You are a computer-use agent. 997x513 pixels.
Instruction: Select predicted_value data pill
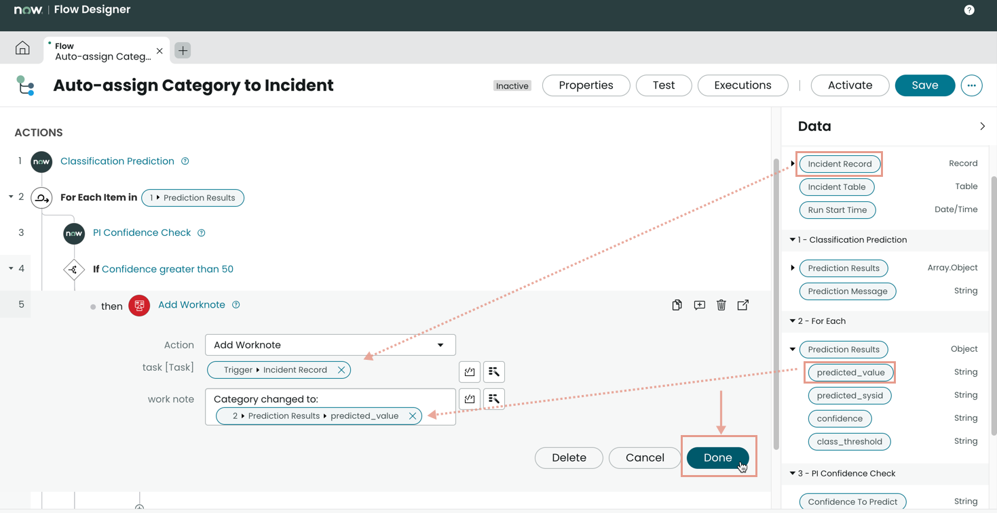(x=850, y=373)
